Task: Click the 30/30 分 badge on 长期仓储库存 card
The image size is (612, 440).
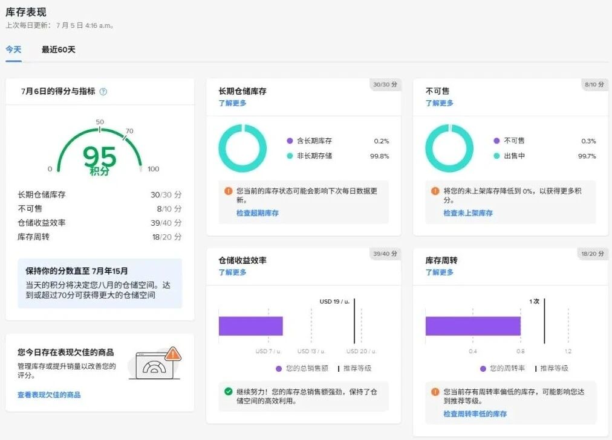Action: coord(385,84)
